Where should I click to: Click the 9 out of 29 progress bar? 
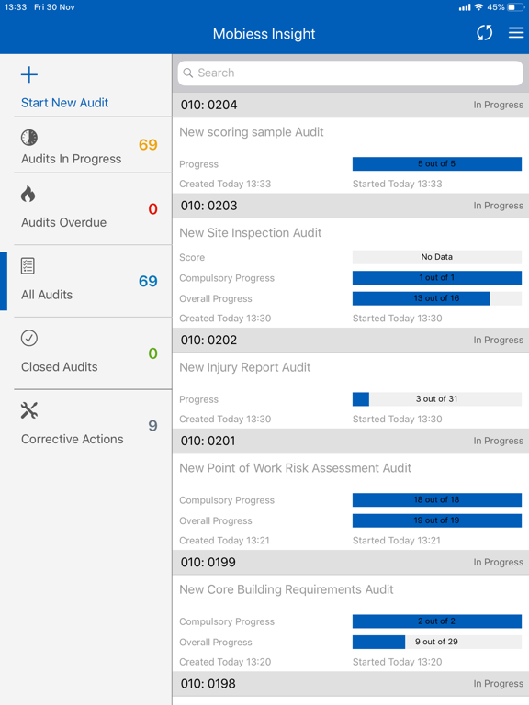(437, 642)
